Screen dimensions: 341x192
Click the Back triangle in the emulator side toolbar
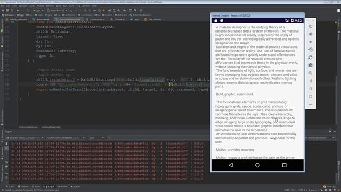point(311,81)
